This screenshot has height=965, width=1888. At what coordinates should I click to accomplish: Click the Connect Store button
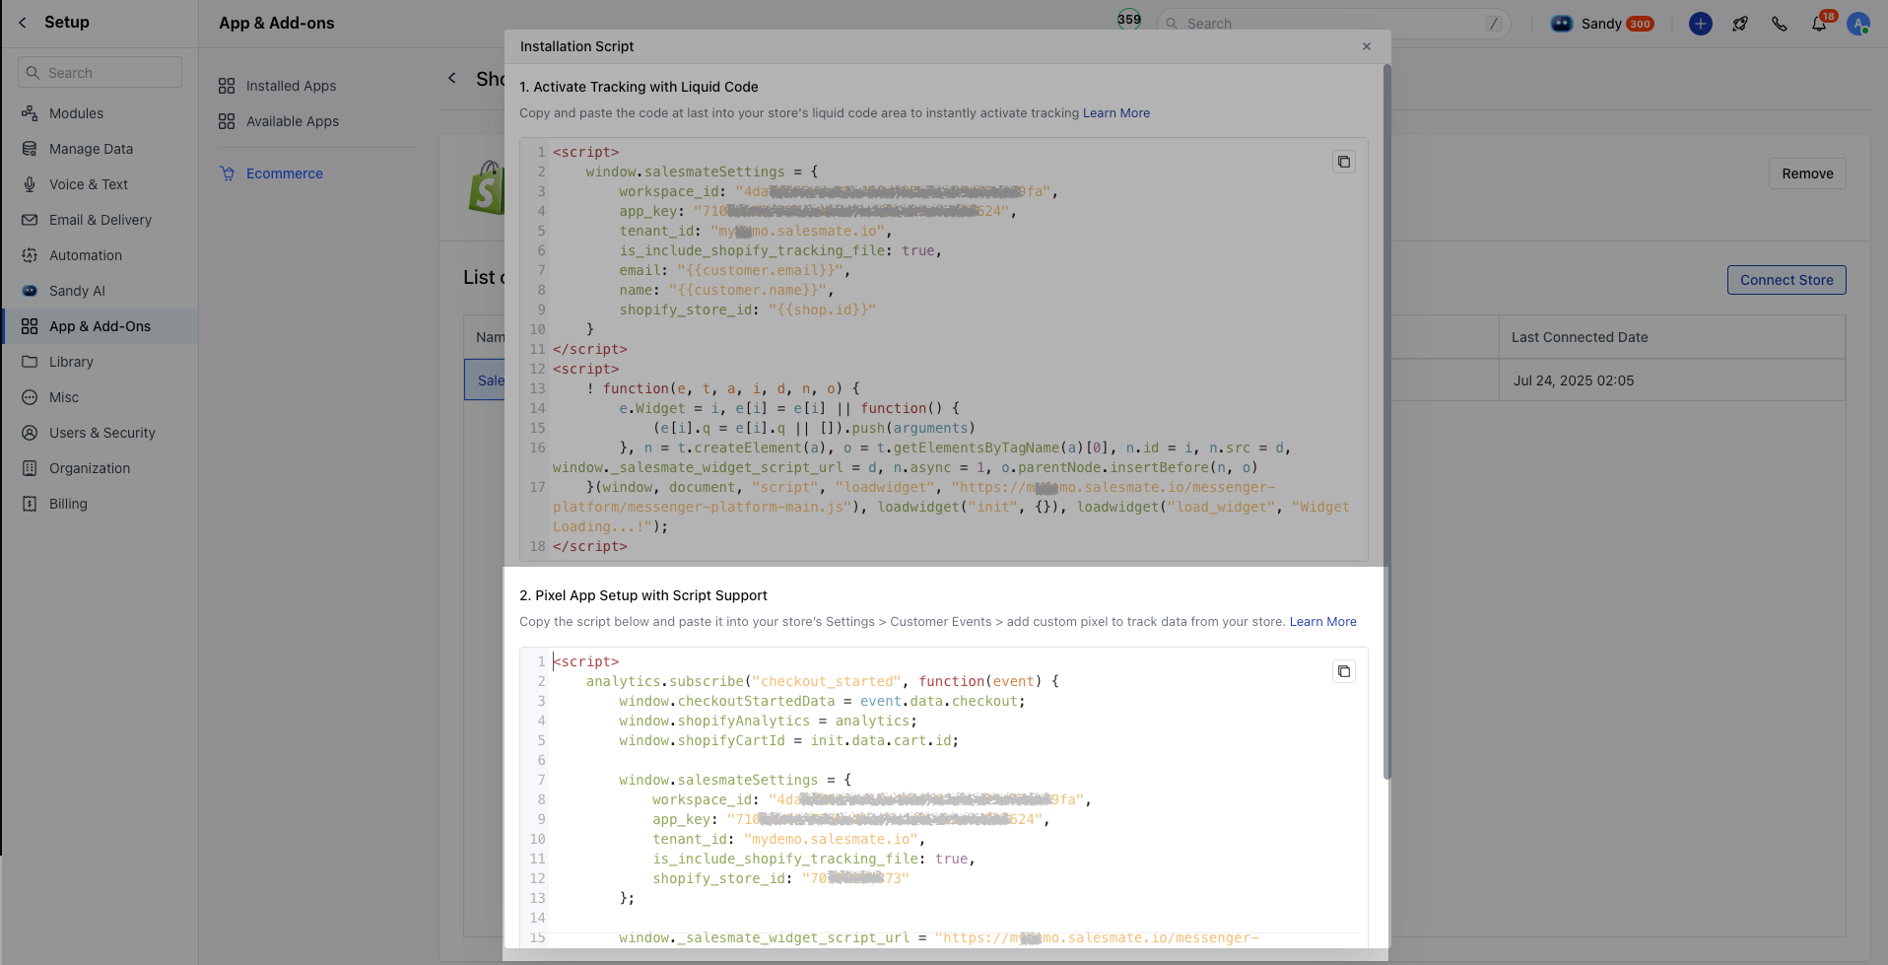click(x=1787, y=280)
